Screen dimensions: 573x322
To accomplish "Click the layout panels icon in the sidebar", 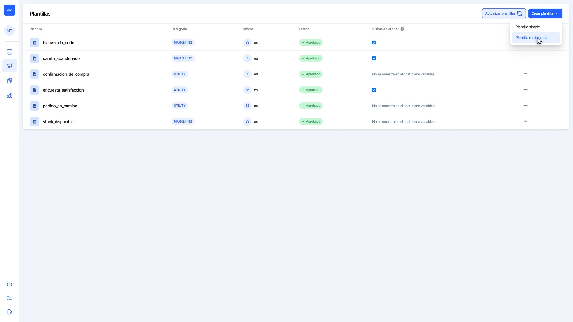I will tap(10, 298).
